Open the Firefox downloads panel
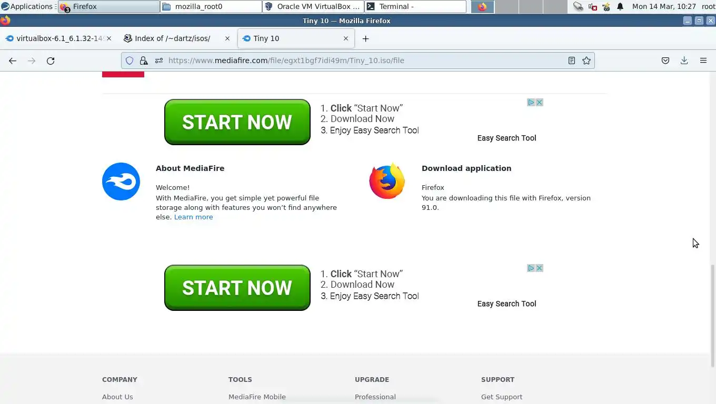The image size is (716, 404). click(684, 60)
